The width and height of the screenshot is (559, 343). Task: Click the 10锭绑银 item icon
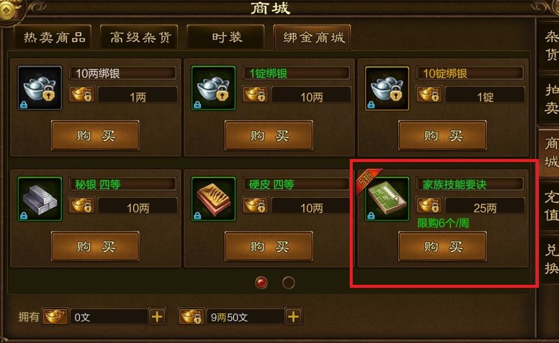(x=387, y=88)
